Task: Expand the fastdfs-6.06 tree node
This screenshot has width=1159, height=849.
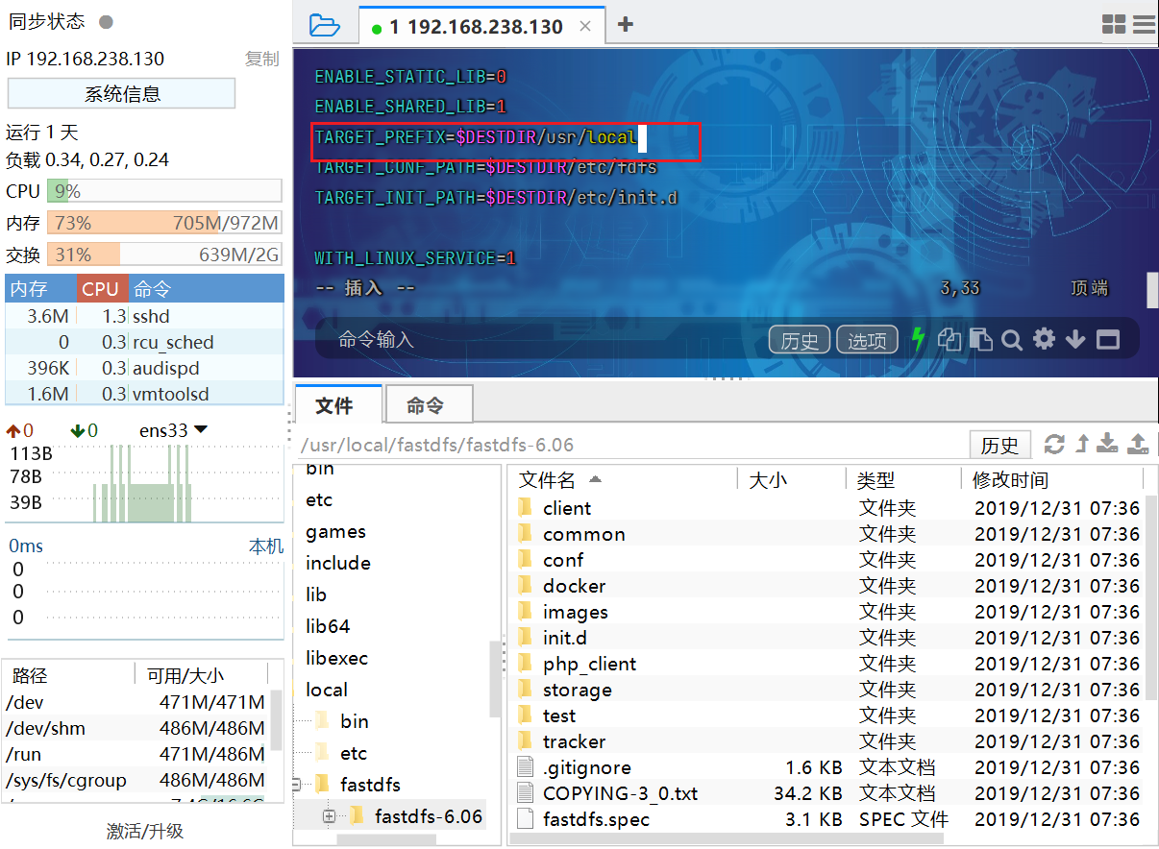Action: tap(330, 816)
